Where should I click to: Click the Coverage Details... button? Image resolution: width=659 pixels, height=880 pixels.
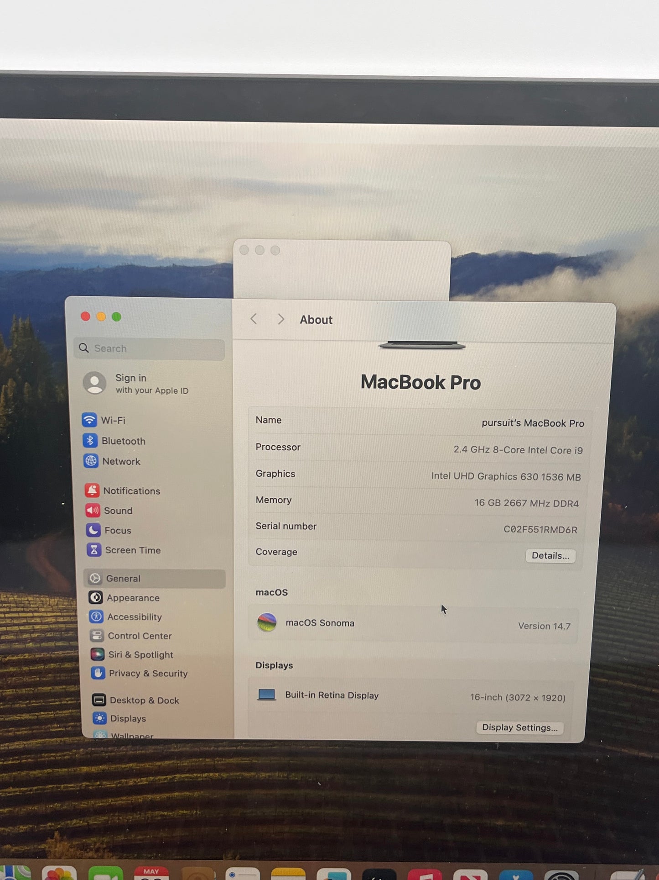pos(550,556)
